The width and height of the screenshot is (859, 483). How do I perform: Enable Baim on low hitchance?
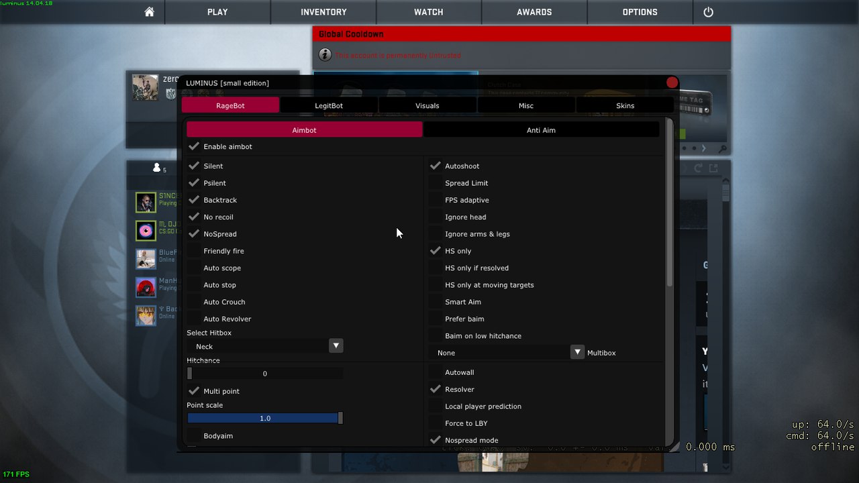click(x=436, y=335)
